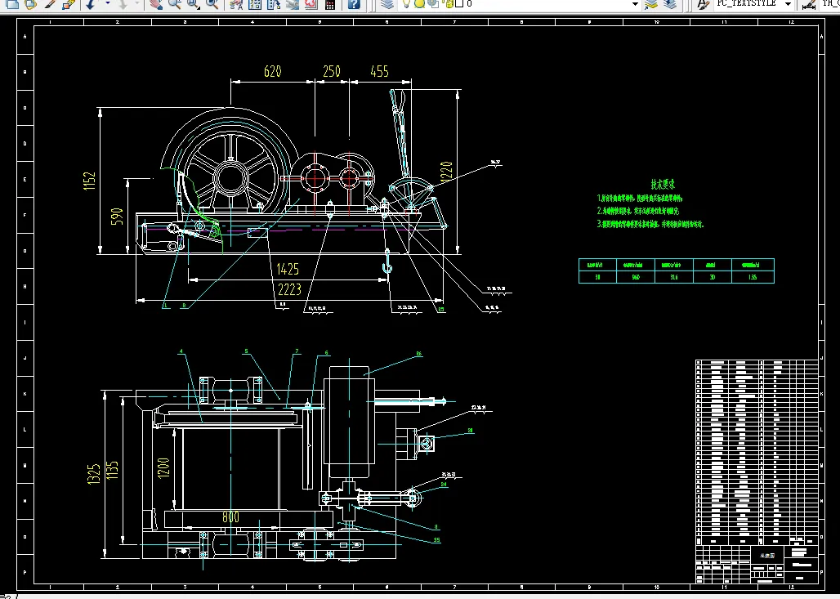Open the Help question mark icon
This screenshot has height=599, width=840.
tap(354, 4)
